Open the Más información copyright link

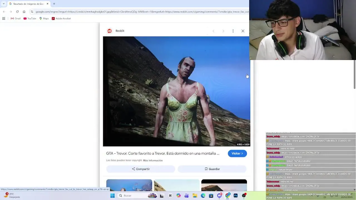tap(153, 161)
